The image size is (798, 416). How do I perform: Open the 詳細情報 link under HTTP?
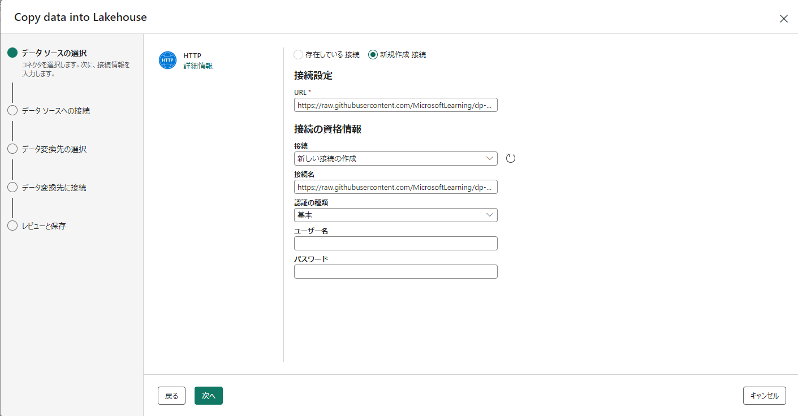[x=198, y=66]
